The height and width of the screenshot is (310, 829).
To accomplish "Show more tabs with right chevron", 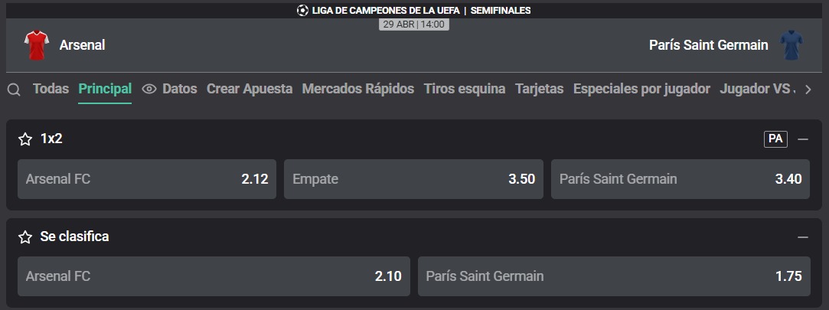I will tap(808, 90).
